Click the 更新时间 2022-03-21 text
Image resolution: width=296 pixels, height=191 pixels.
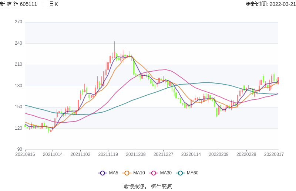pos(270,4)
